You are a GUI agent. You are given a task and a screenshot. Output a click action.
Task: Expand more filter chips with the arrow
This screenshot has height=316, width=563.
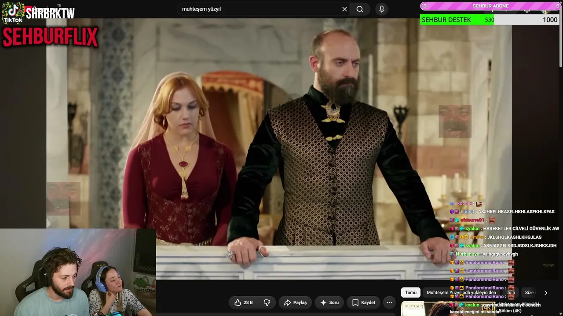pos(546,293)
